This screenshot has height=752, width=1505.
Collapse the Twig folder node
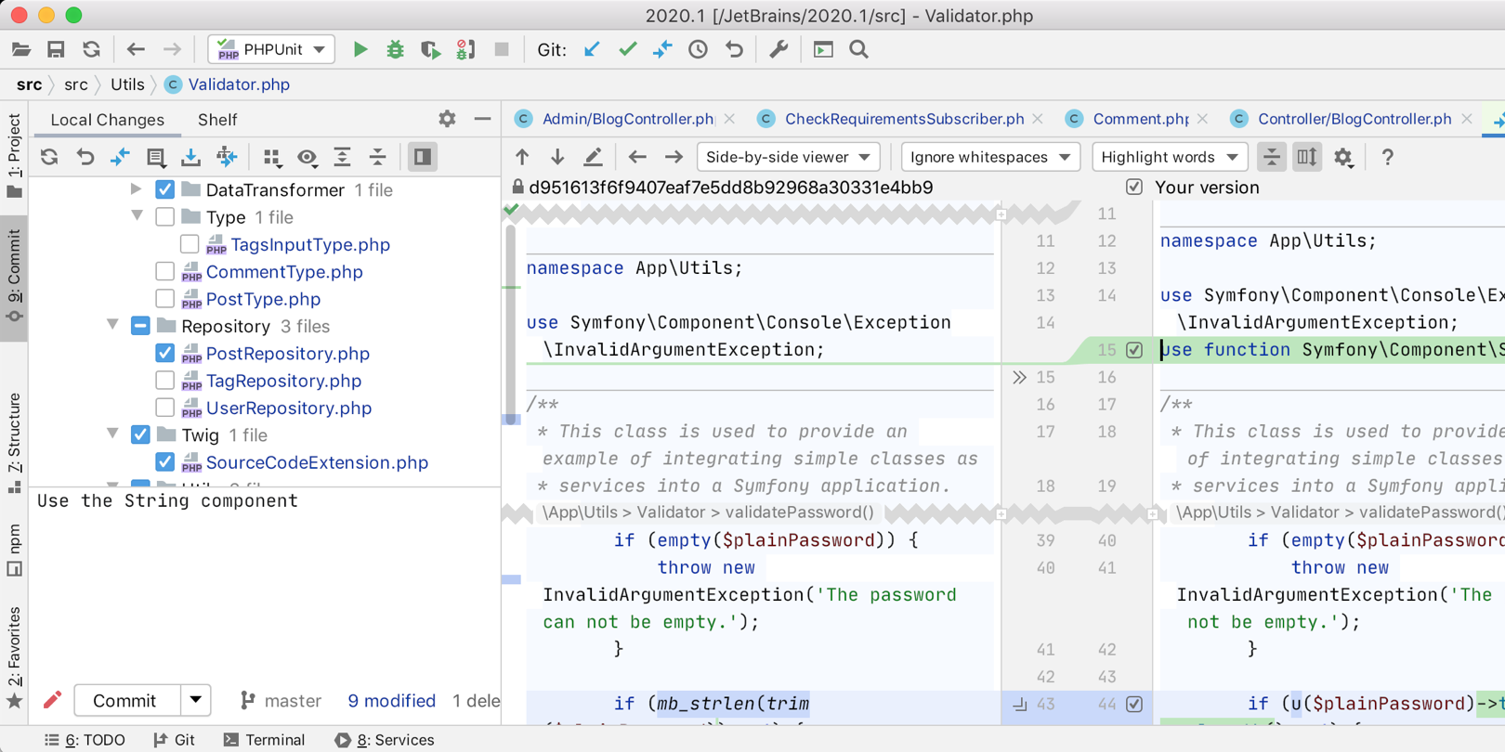tap(112, 434)
